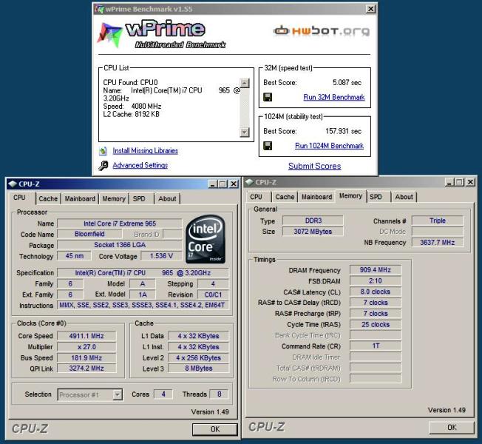Click the 32M Best Score 5.087 sec
The height and width of the screenshot is (444, 482).
347,82
